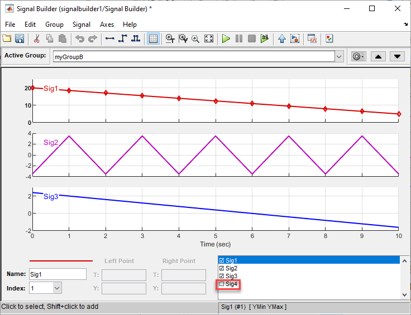Click the toolbar overflow arrow at top right

[405, 24]
